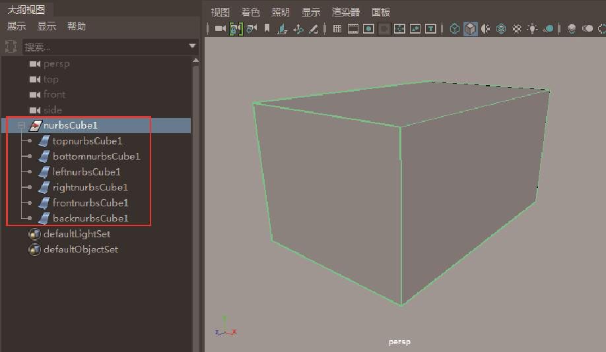606x352 pixels.
Task: Select frontnurbsCube1 in the outliner
Action: (90, 203)
